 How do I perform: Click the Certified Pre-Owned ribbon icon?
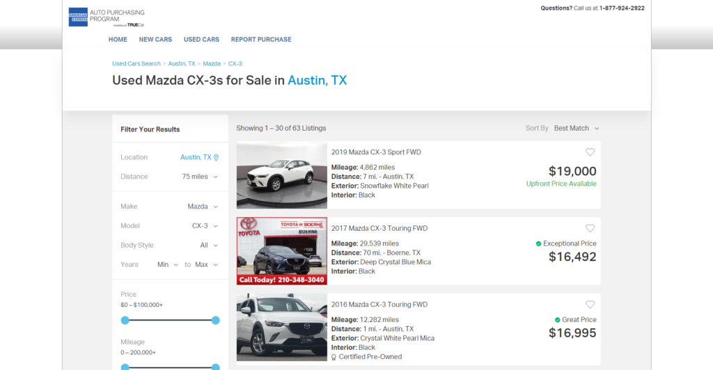(x=334, y=357)
